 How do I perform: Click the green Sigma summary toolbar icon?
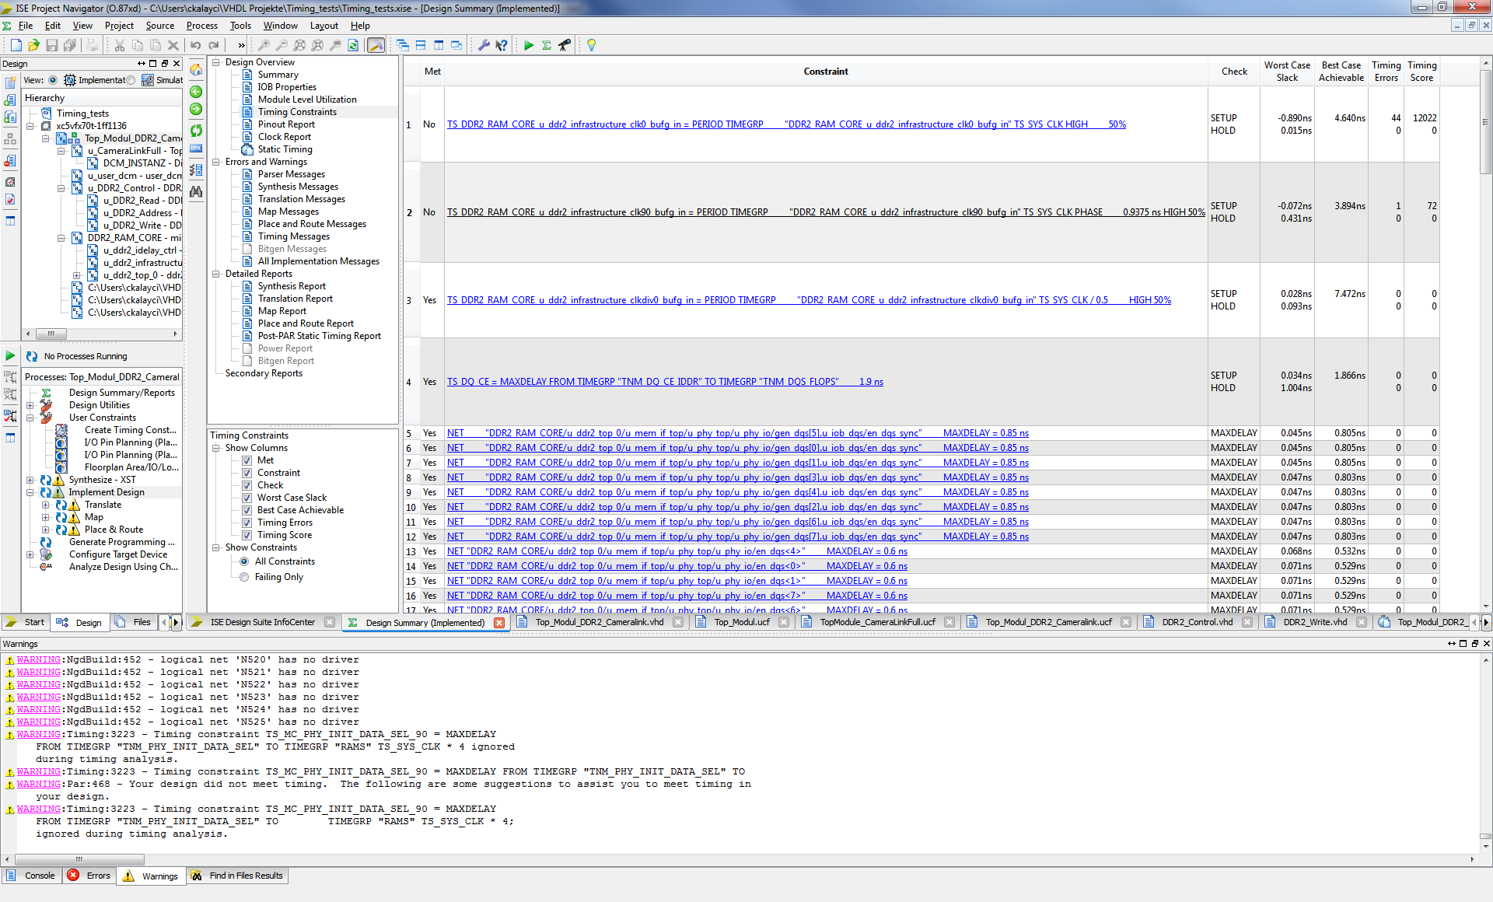547,45
